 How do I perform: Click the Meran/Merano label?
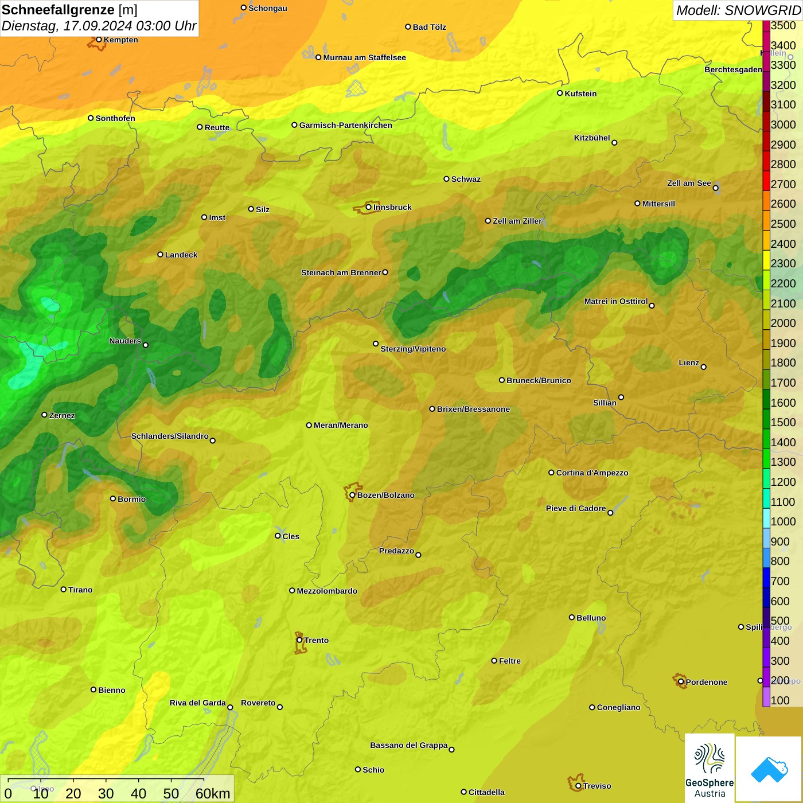[341, 425]
